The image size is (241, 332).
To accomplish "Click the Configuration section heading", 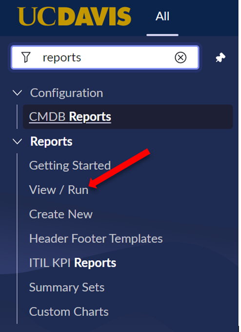I will click(x=66, y=93).
